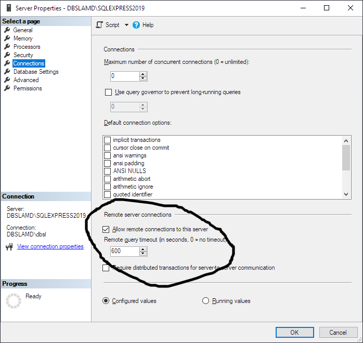Click the wrench icon beside Security
The height and width of the screenshot is (343, 363).
(x=7, y=55)
